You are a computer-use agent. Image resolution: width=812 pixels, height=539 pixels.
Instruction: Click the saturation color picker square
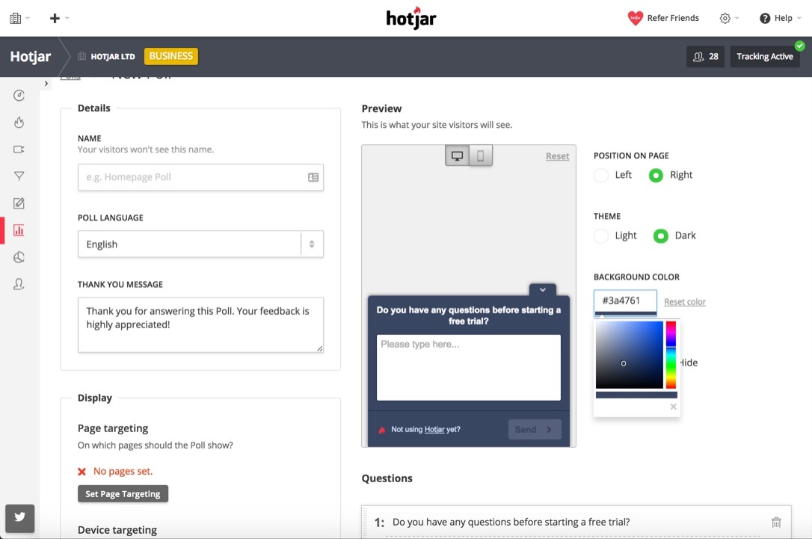point(630,354)
